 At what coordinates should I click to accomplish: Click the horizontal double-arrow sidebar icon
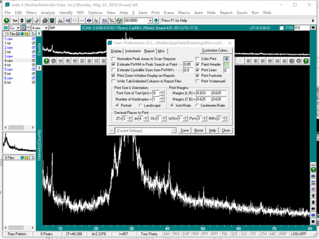pos(313,209)
